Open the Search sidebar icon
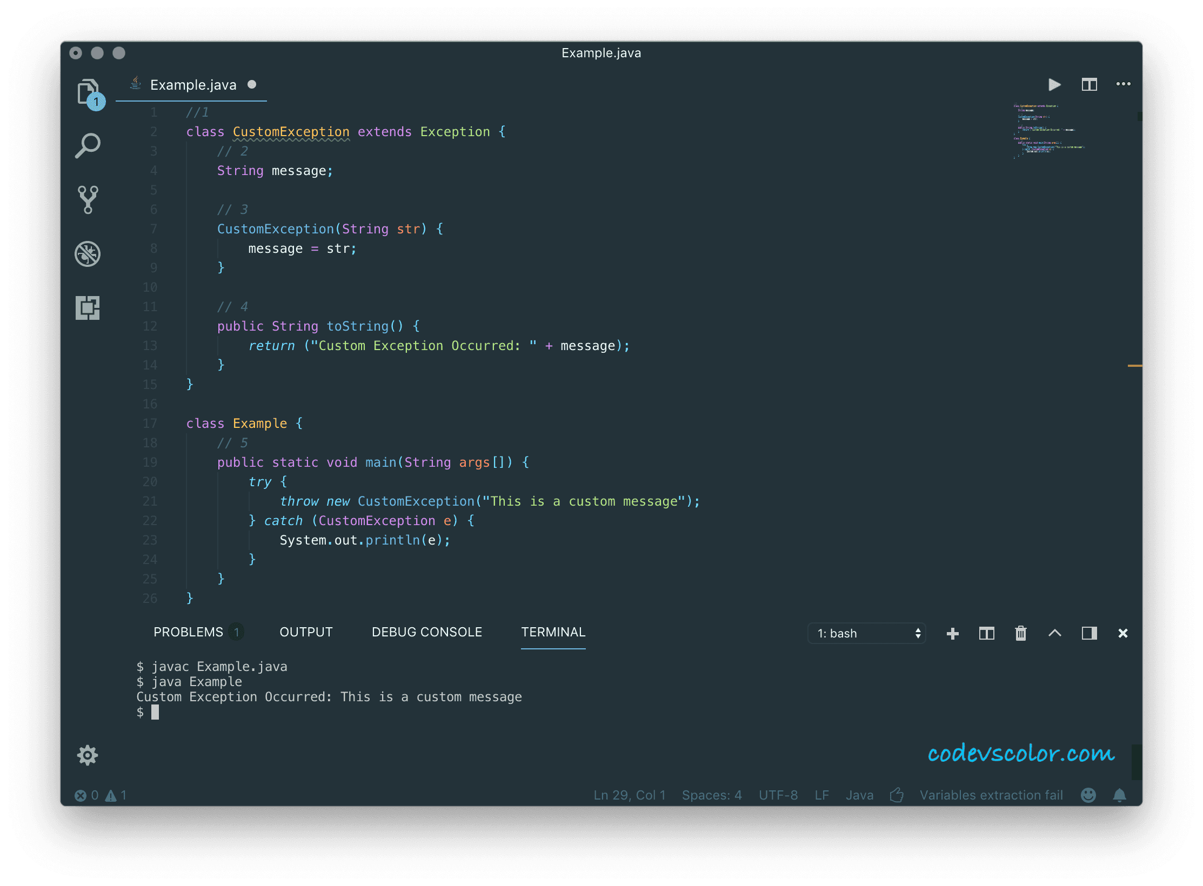 pos(88,145)
